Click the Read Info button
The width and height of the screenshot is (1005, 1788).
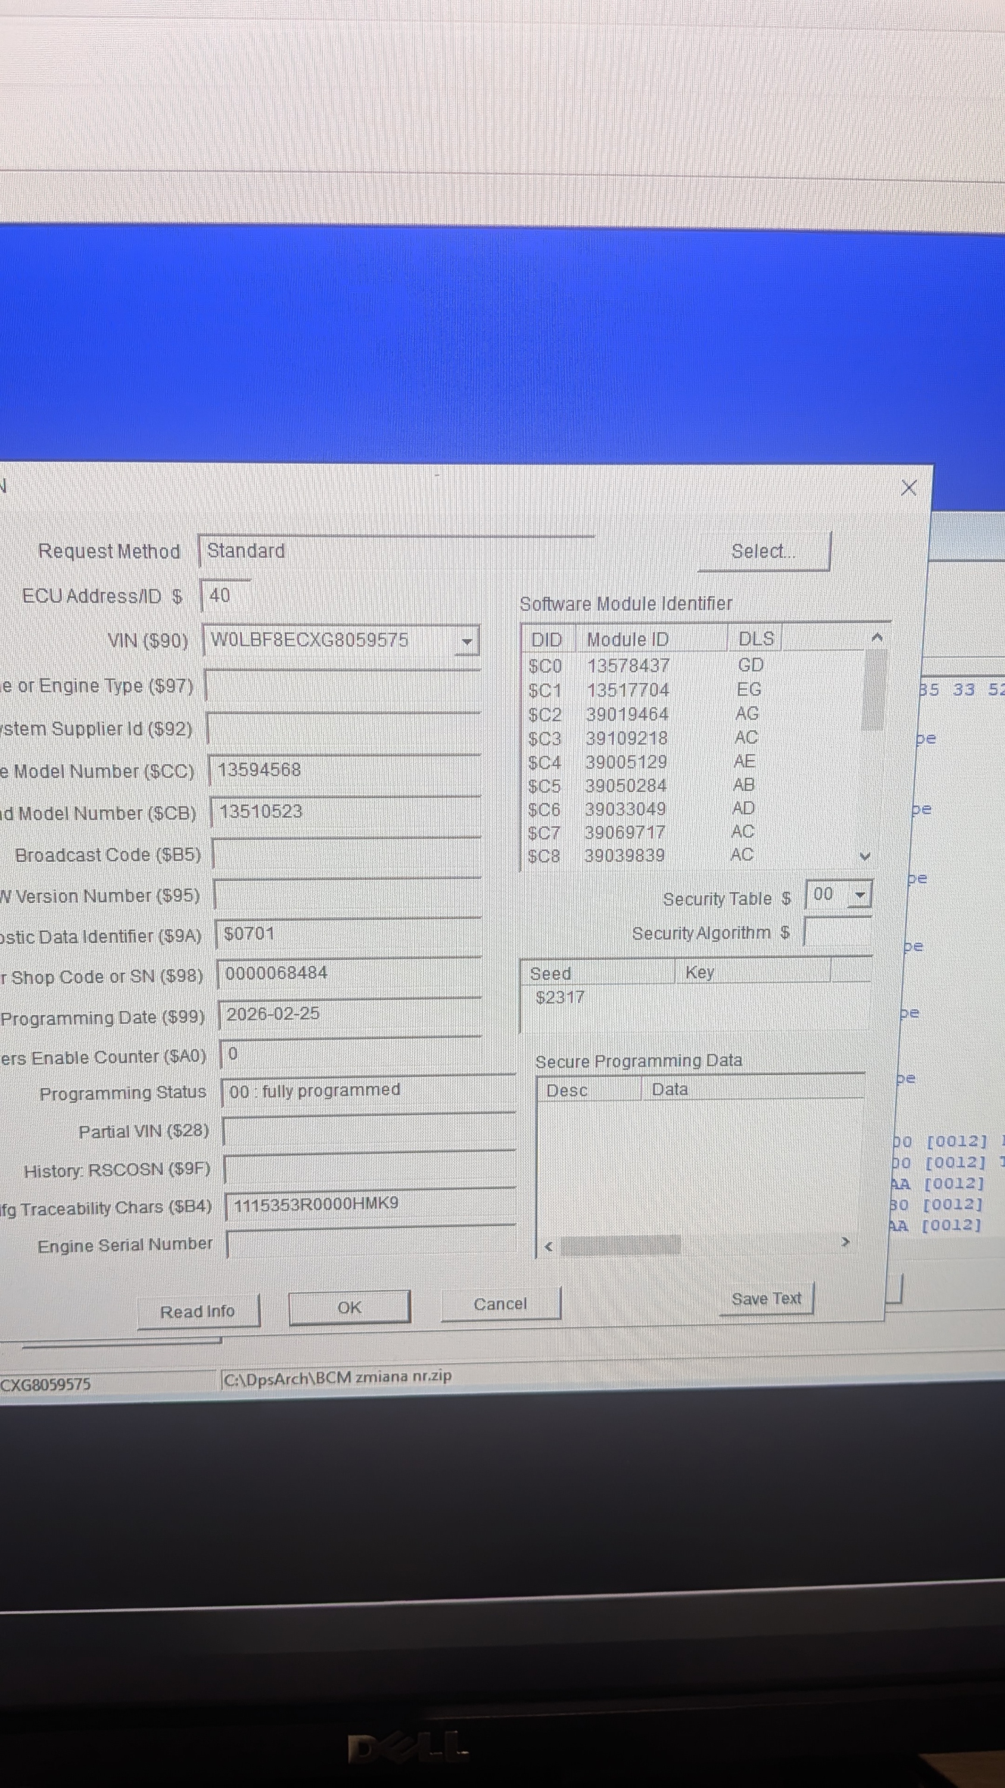pyautogui.click(x=198, y=1311)
